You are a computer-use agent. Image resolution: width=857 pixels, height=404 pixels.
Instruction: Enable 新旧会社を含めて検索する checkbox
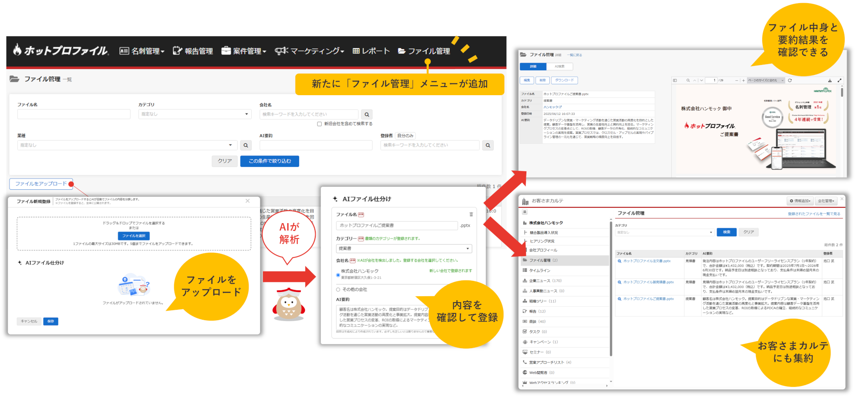coord(319,124)
